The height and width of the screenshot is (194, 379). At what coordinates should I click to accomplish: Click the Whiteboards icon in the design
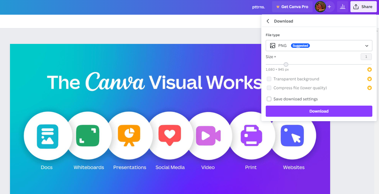point(88,136)
